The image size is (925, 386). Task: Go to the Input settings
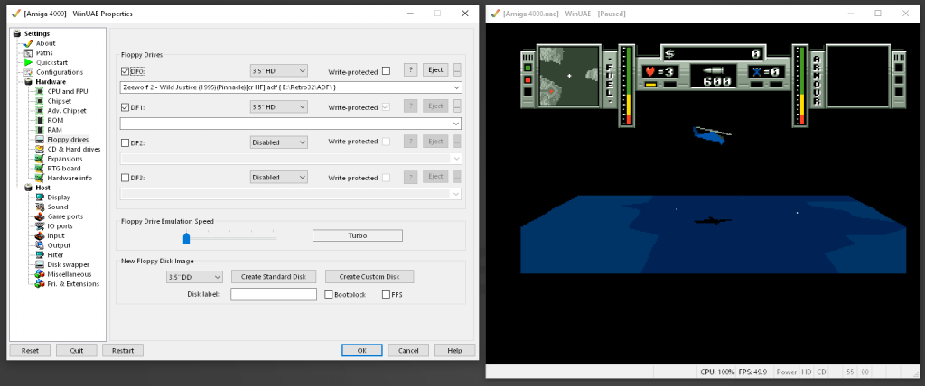[x=56, y=235]
